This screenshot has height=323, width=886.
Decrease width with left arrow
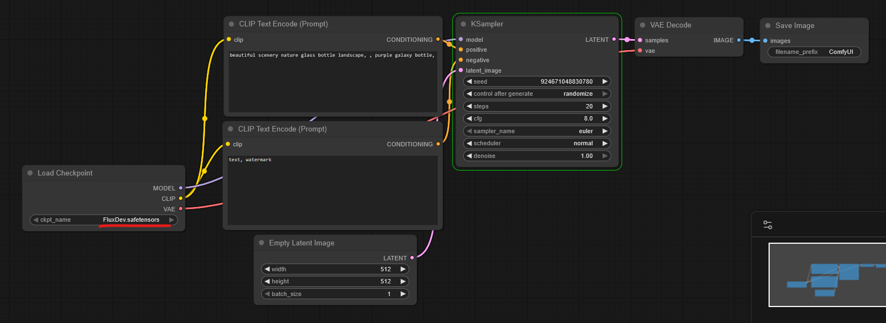267,269
